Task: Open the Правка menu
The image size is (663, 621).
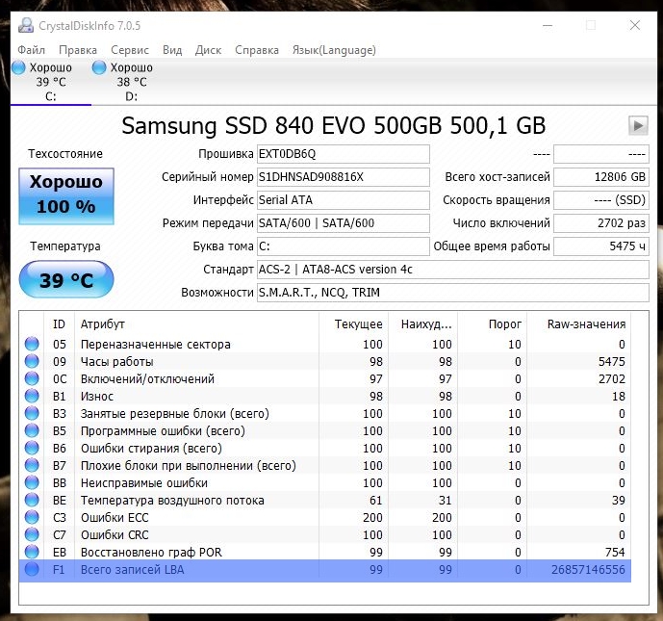Action: point(78,50)
